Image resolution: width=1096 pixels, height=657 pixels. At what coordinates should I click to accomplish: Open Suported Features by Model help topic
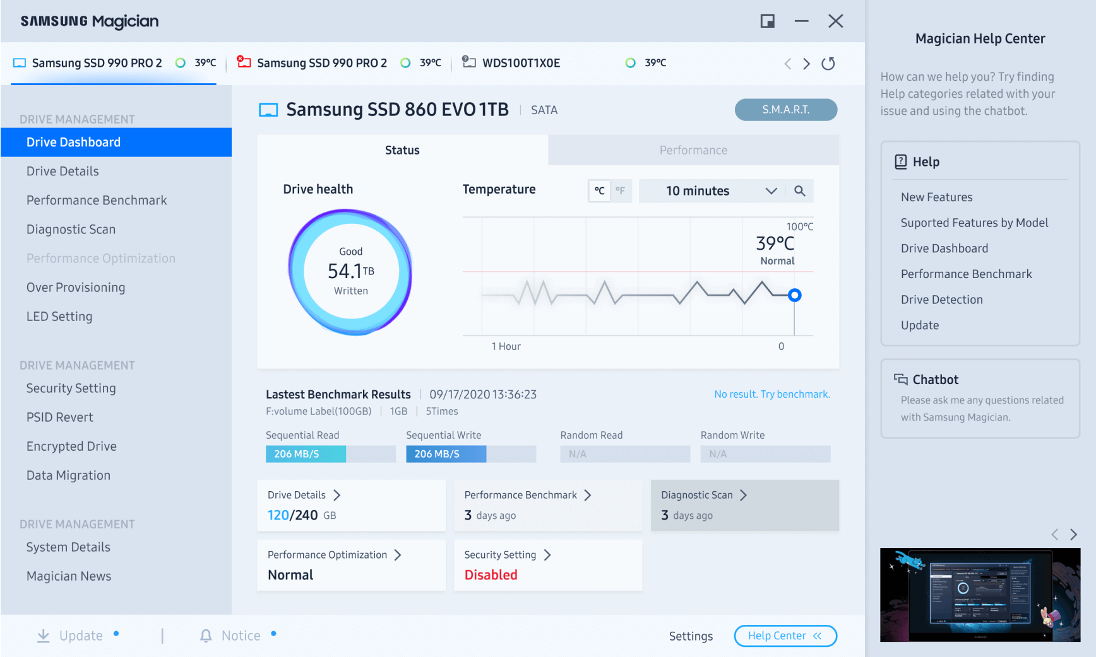coord(974,223)
